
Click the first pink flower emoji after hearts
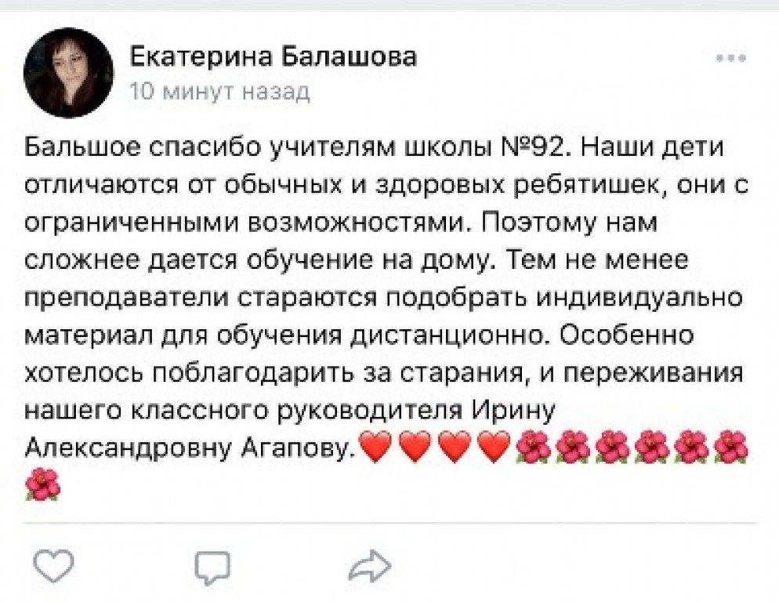coord(534,448)
